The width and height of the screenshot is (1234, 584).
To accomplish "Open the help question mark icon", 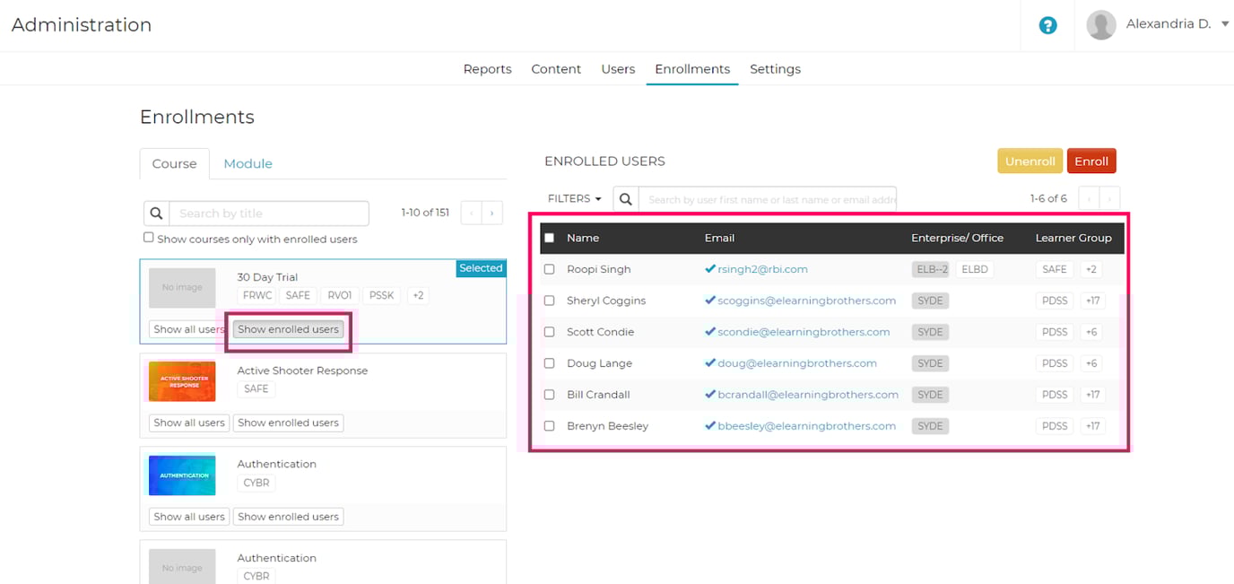I will tap(1047, 25).
